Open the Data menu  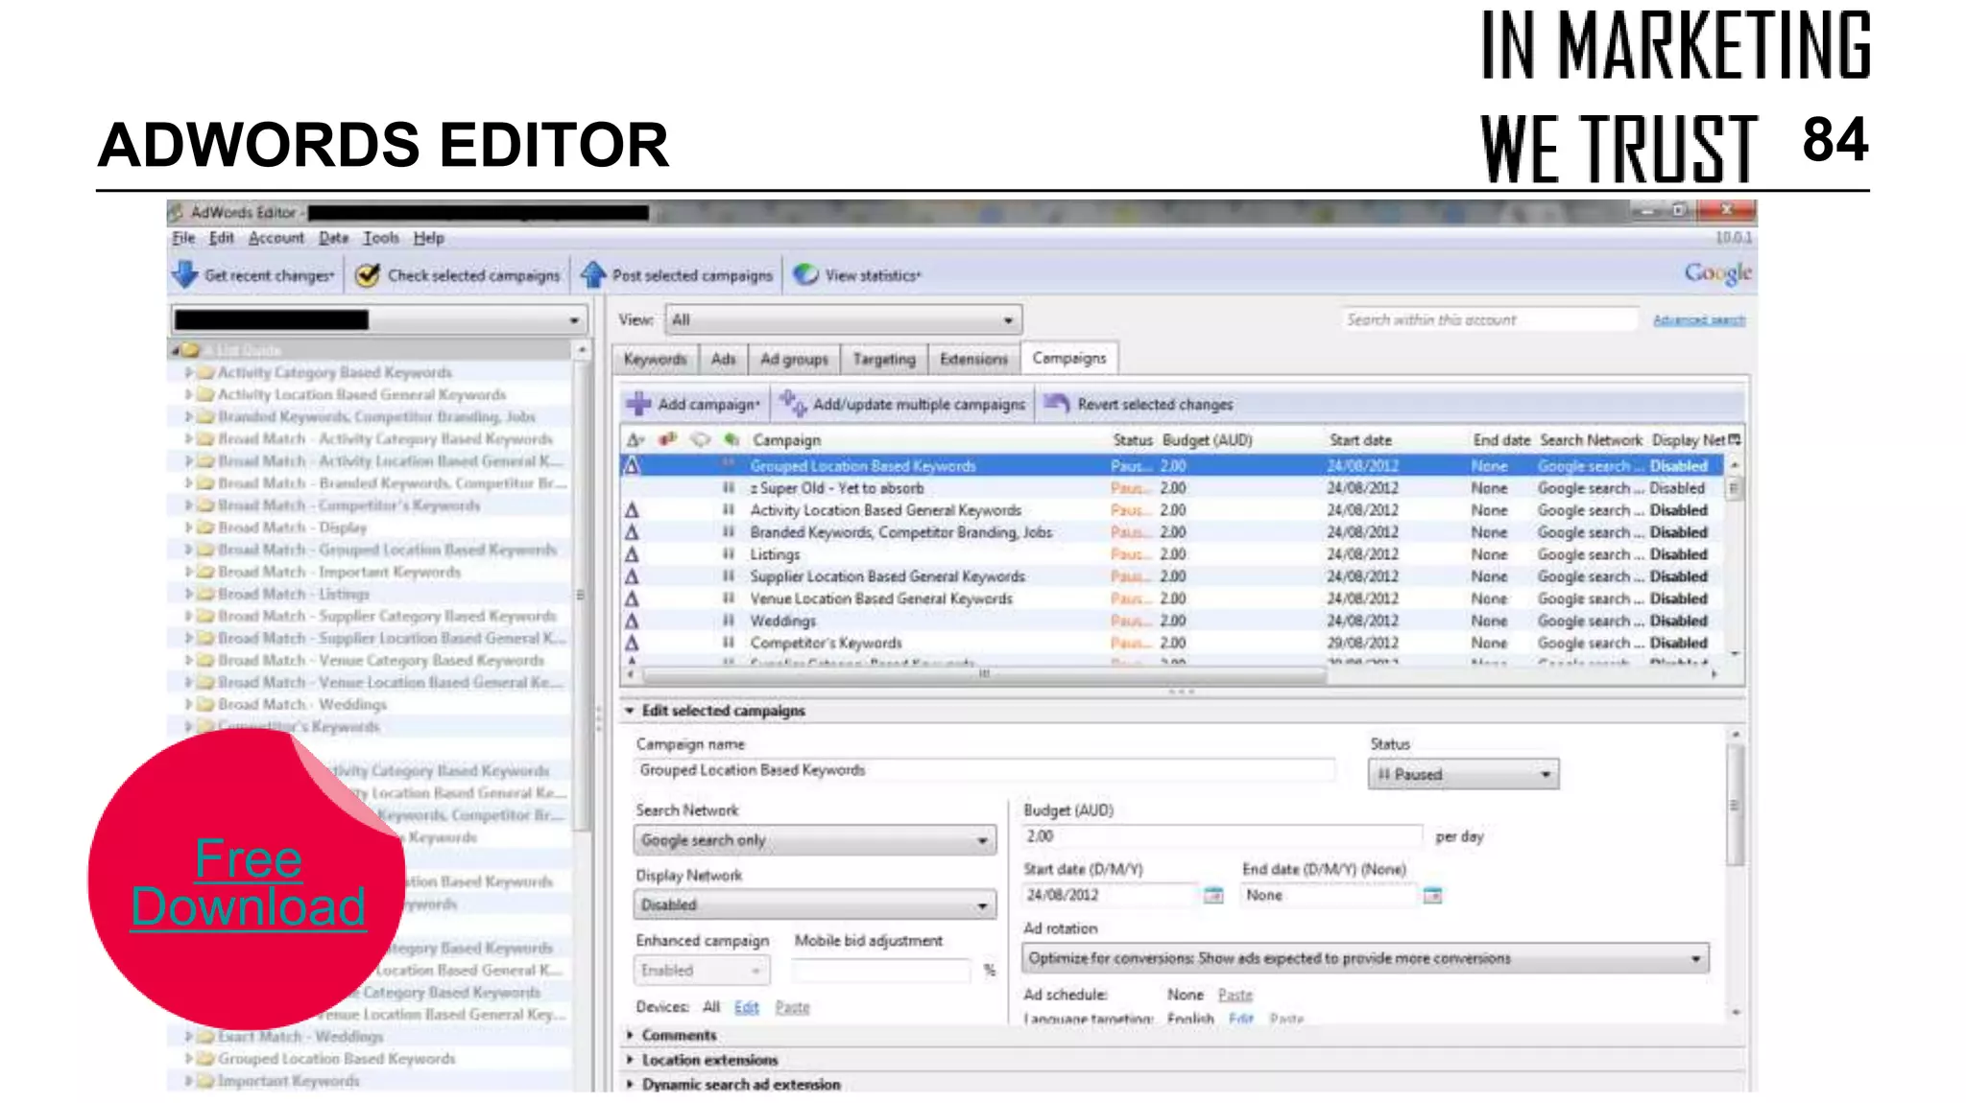click(x=334, y=238)
